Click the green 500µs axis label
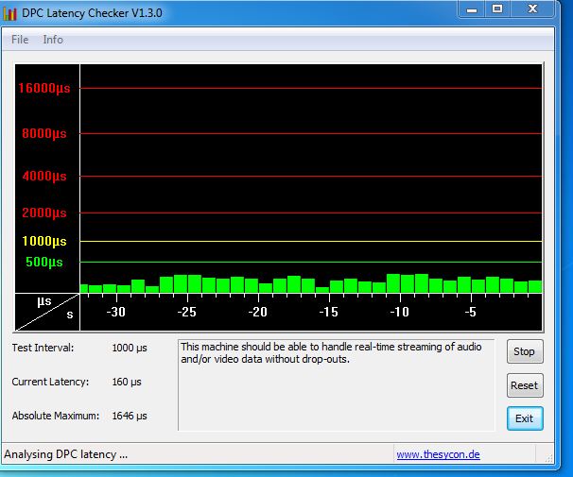 (44, 262)
